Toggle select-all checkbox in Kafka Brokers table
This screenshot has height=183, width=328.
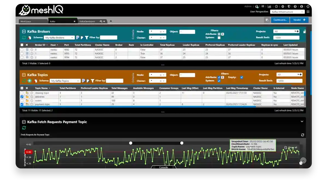(x=22, y=45)
